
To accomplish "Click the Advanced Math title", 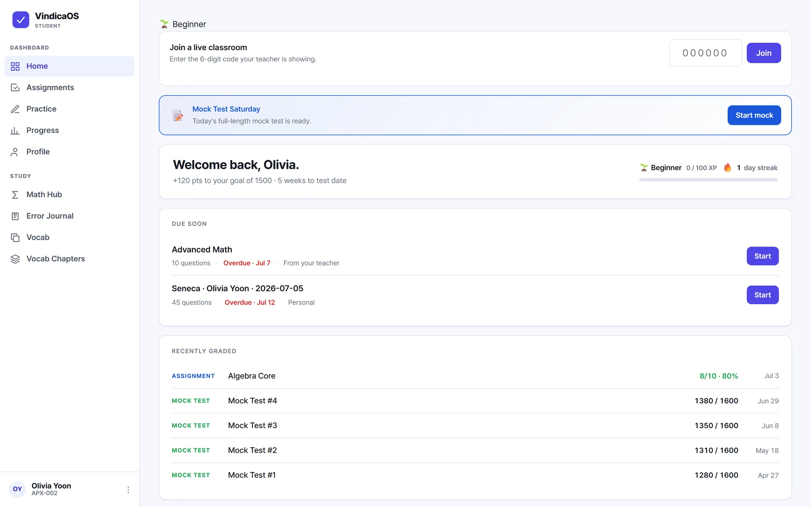I will [x=202, y=250].
